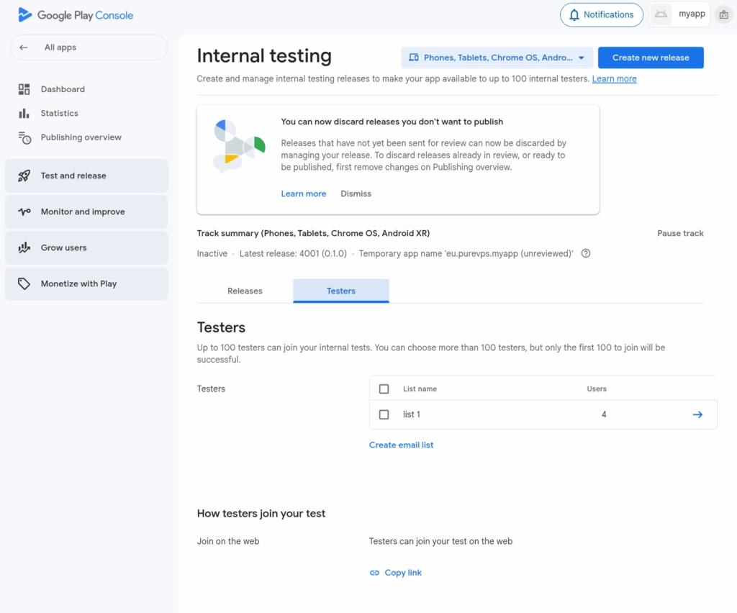
Task: Open Dashboard from the sidebar
Action: (x=63, y=89)
